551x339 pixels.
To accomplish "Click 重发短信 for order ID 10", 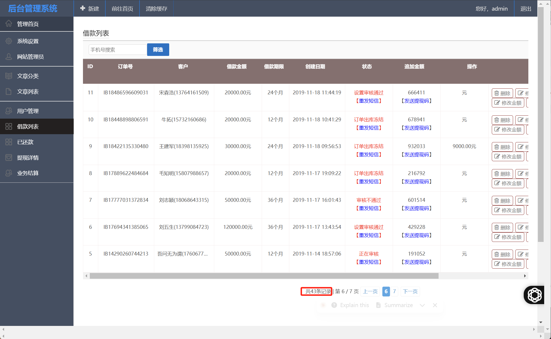I will click(369, 128).
